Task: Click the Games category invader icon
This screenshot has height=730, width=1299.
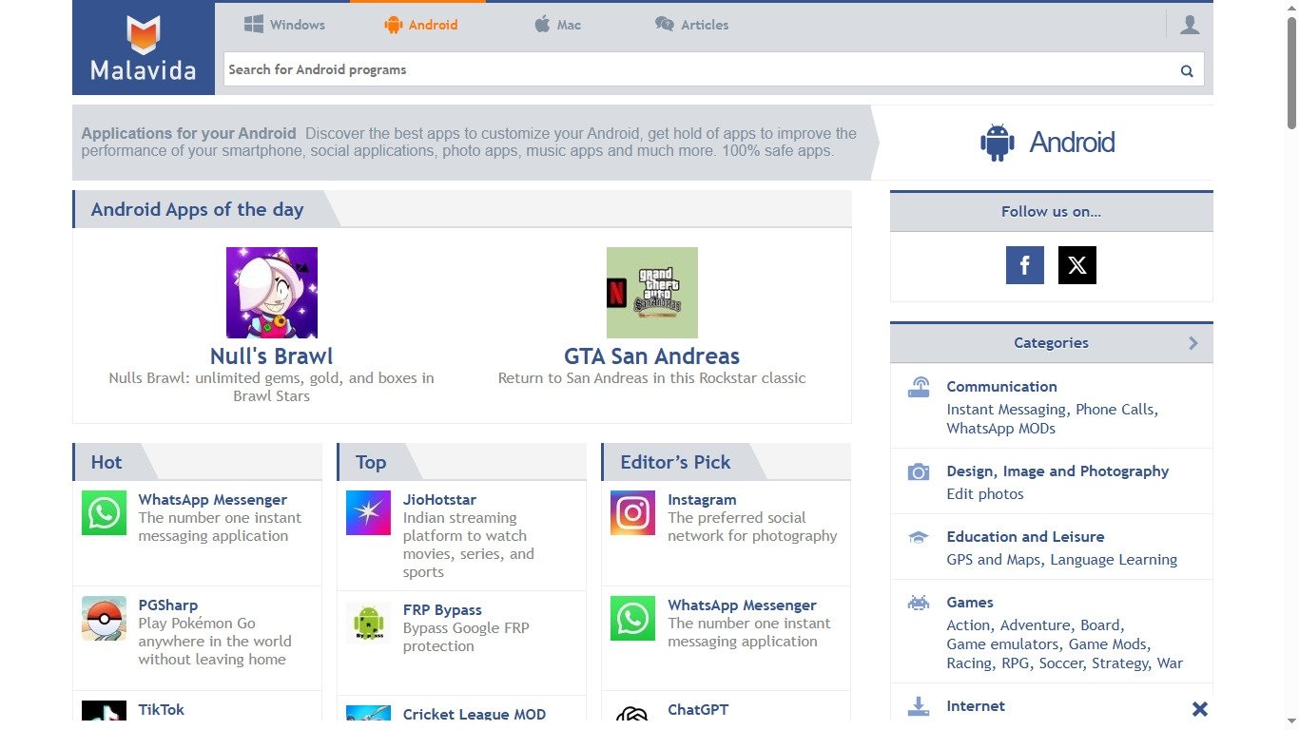Action: point(918,603)
